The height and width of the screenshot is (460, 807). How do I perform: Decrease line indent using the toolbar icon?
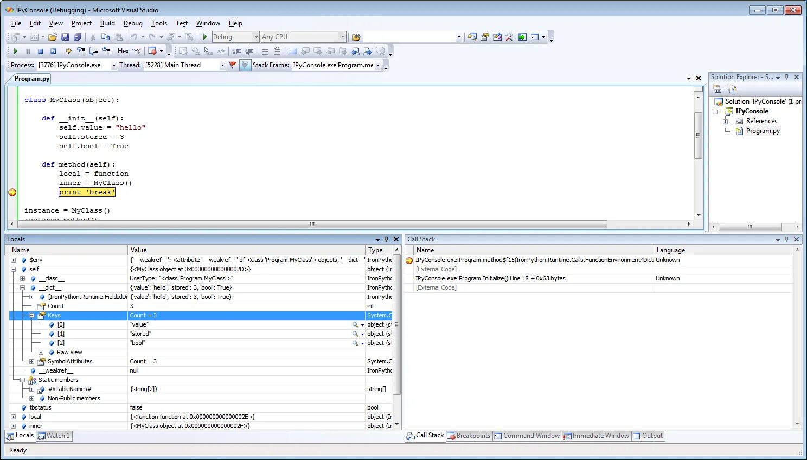(x=237, y=51)
